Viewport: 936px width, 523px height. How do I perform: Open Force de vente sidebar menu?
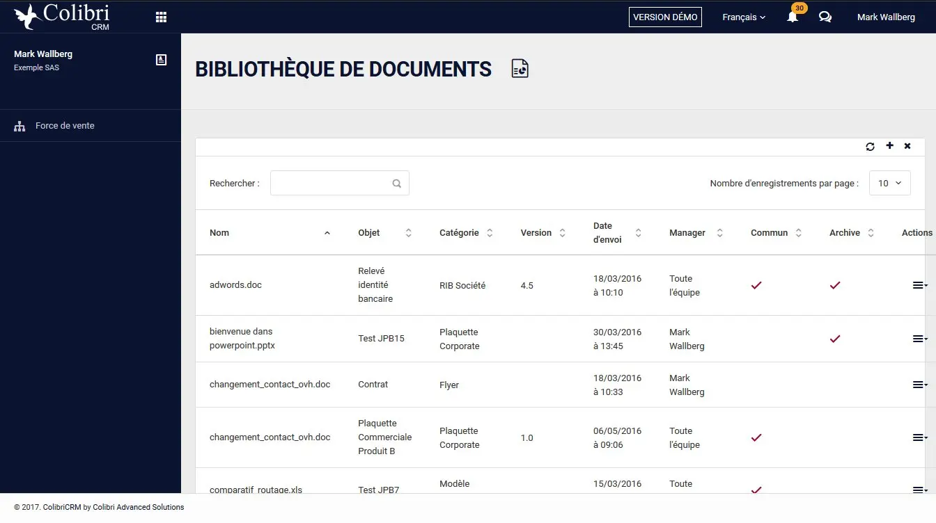tap(65, 126)
